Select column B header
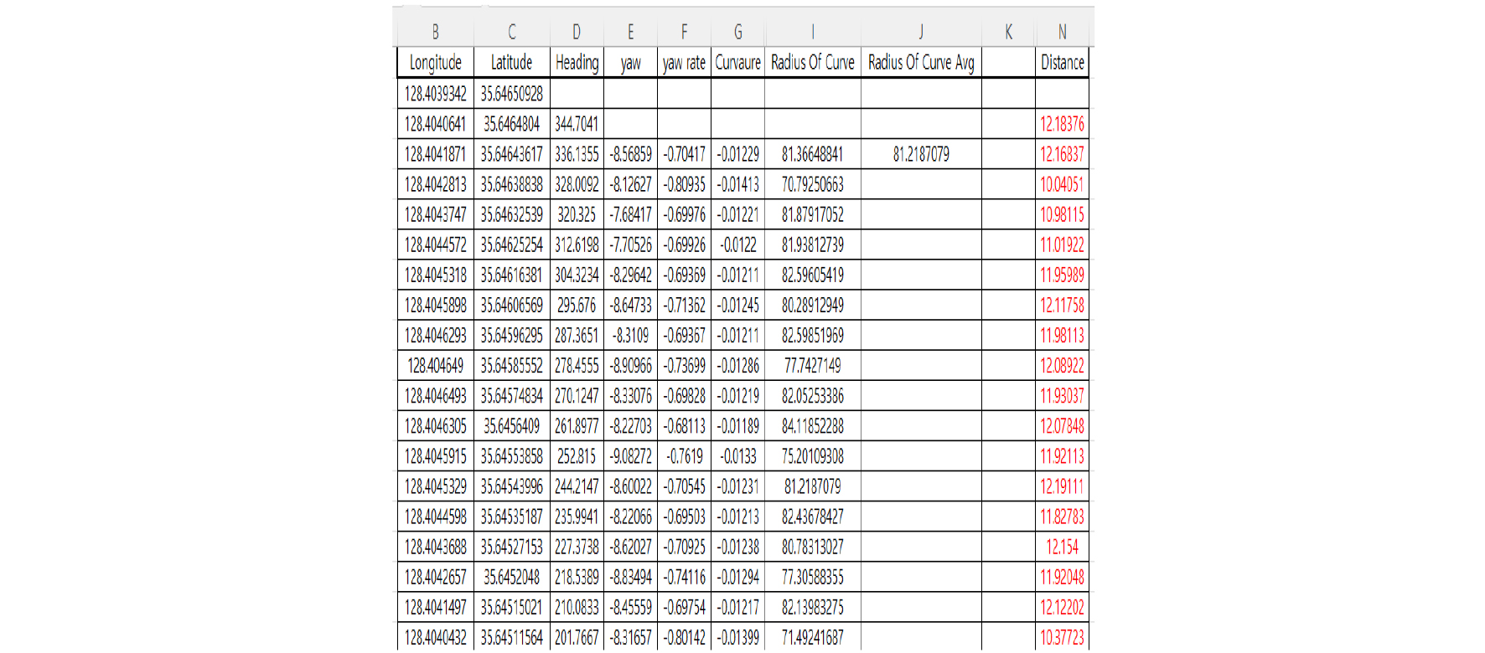This screenshot has height=653, width=1485. (435, 32)
